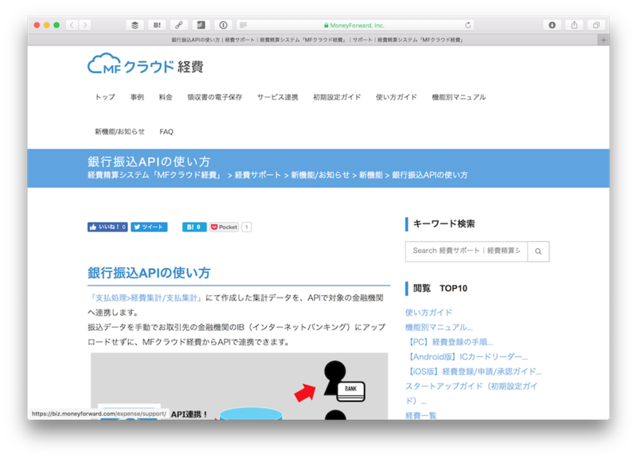Open TOP10 link 機能別マニュアル...
637x459 pixels.
pyautogui.click(x=439, y=327)
